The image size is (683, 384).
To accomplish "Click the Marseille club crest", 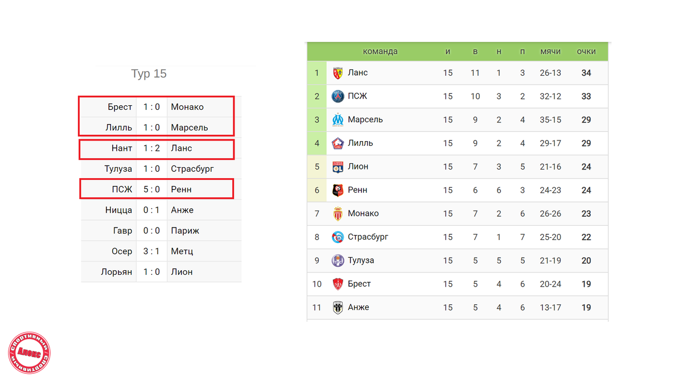I will pos(338,119).
